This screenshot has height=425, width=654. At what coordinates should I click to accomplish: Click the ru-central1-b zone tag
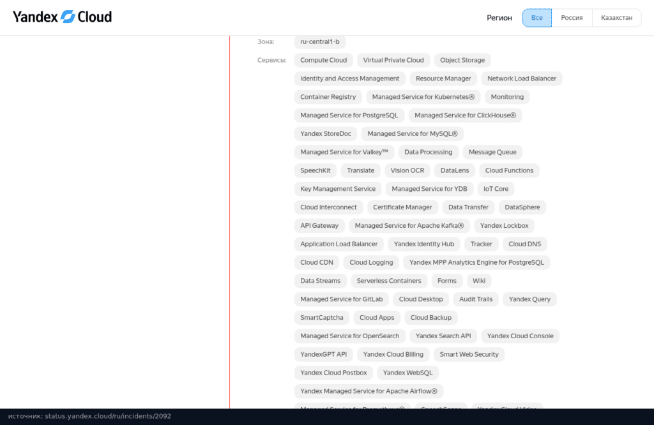[x=320, y=41]
